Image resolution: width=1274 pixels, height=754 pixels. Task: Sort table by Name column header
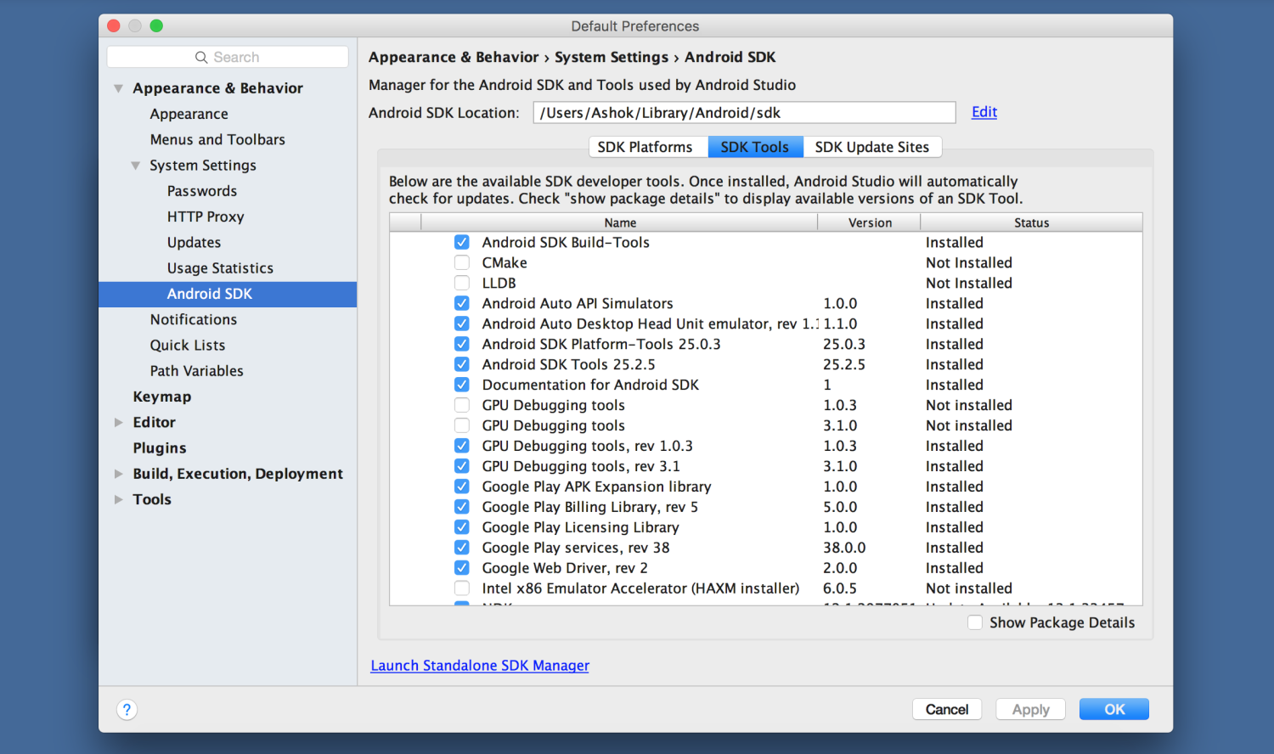(620, 222)
